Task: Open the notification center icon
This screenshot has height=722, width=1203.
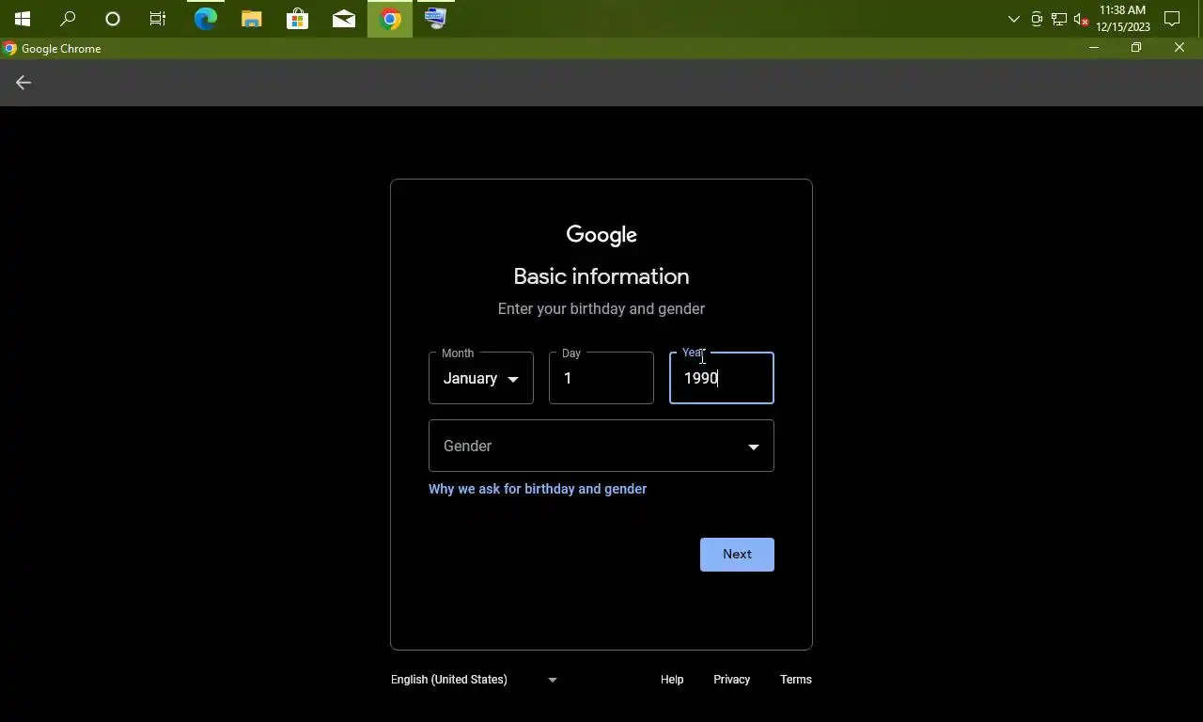Action: [1172, 19]
